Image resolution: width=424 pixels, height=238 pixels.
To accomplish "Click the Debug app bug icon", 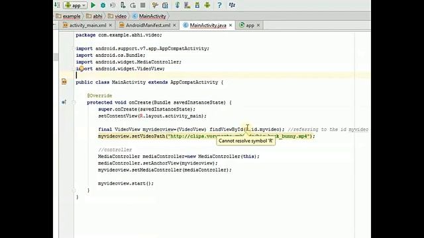I will coord(103,5).
